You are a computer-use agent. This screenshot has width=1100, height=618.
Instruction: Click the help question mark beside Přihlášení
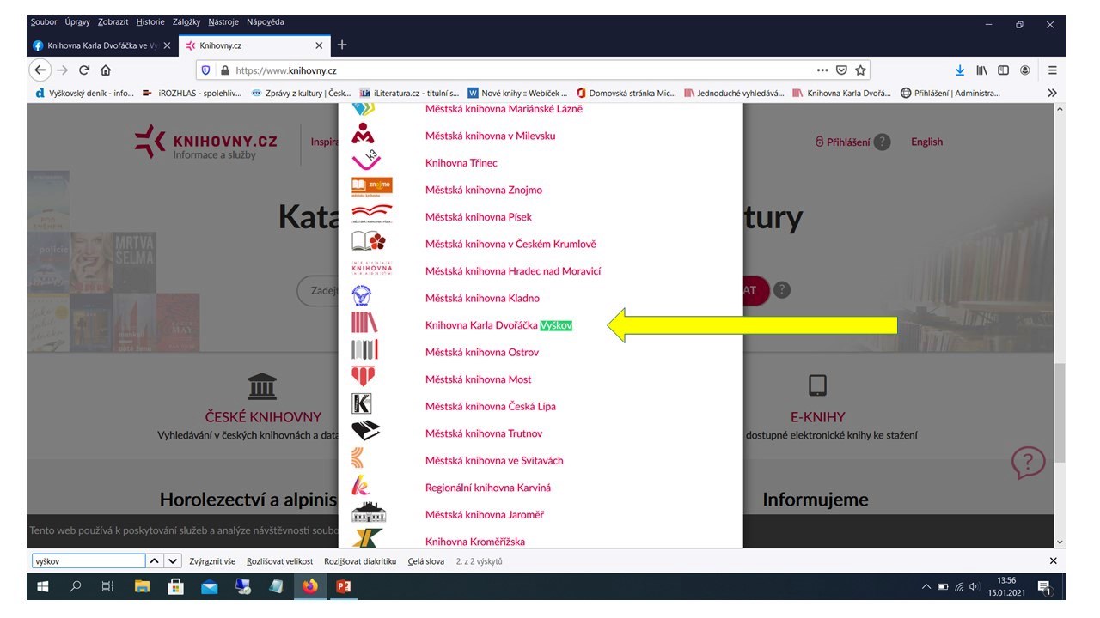point(882,142)
